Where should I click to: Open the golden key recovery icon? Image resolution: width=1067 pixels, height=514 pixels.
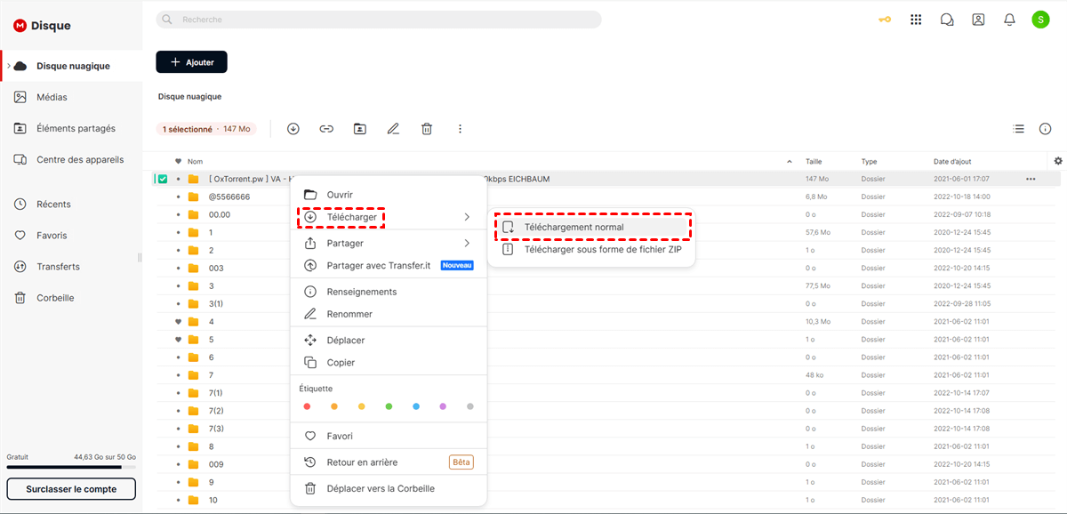click(x=884, y=20)
